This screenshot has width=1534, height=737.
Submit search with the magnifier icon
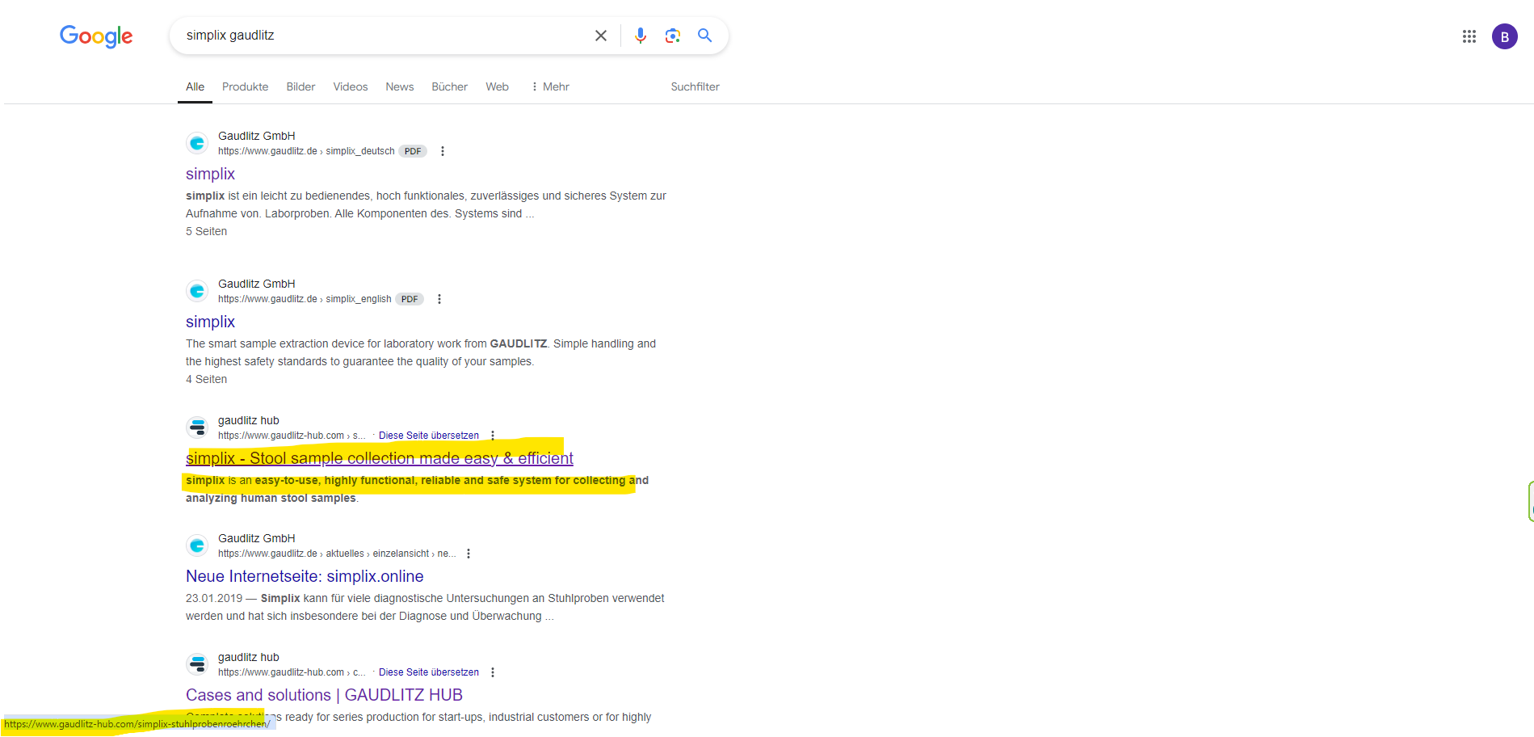pos(705,36)
